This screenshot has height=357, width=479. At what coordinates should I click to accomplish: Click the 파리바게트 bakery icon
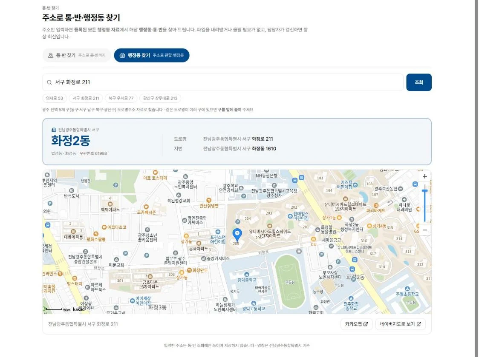pyautogui.click(x=376, y=205)
